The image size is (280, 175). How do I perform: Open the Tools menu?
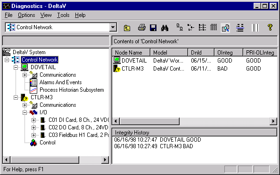pos(63,15)
